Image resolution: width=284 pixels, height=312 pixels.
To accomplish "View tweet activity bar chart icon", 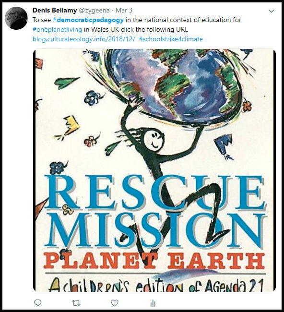I will (x=153, y=303).
